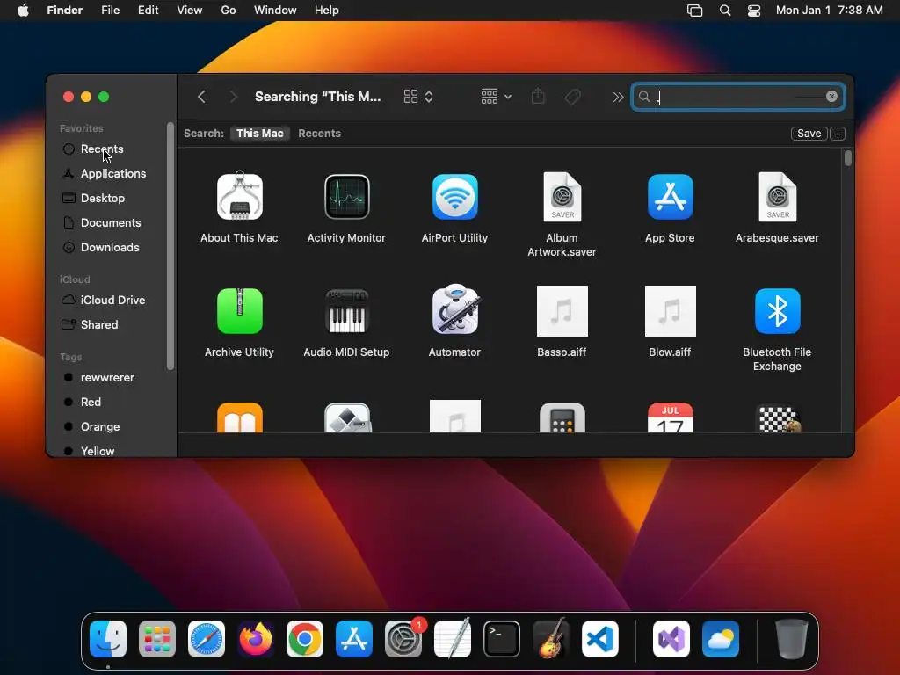Select the Calendar icon in results
The height and width of the screenshot is (675, 900).
pyautogui.click(x=670, y=417)
